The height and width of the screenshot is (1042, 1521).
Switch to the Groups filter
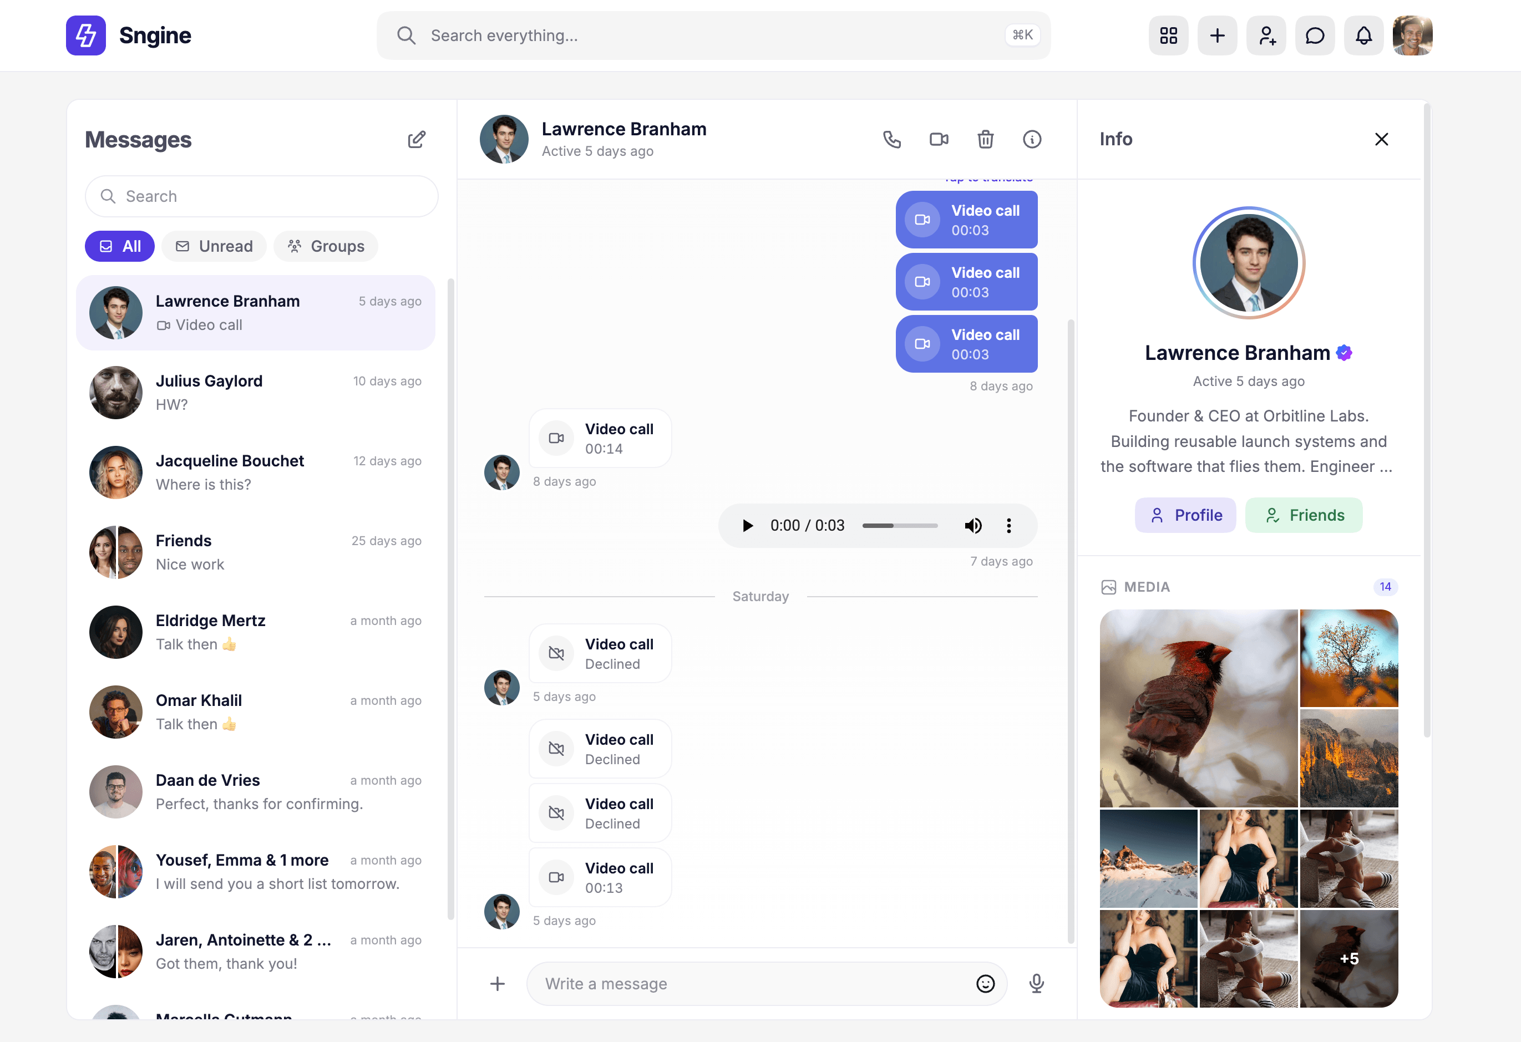tap(326, 246)
